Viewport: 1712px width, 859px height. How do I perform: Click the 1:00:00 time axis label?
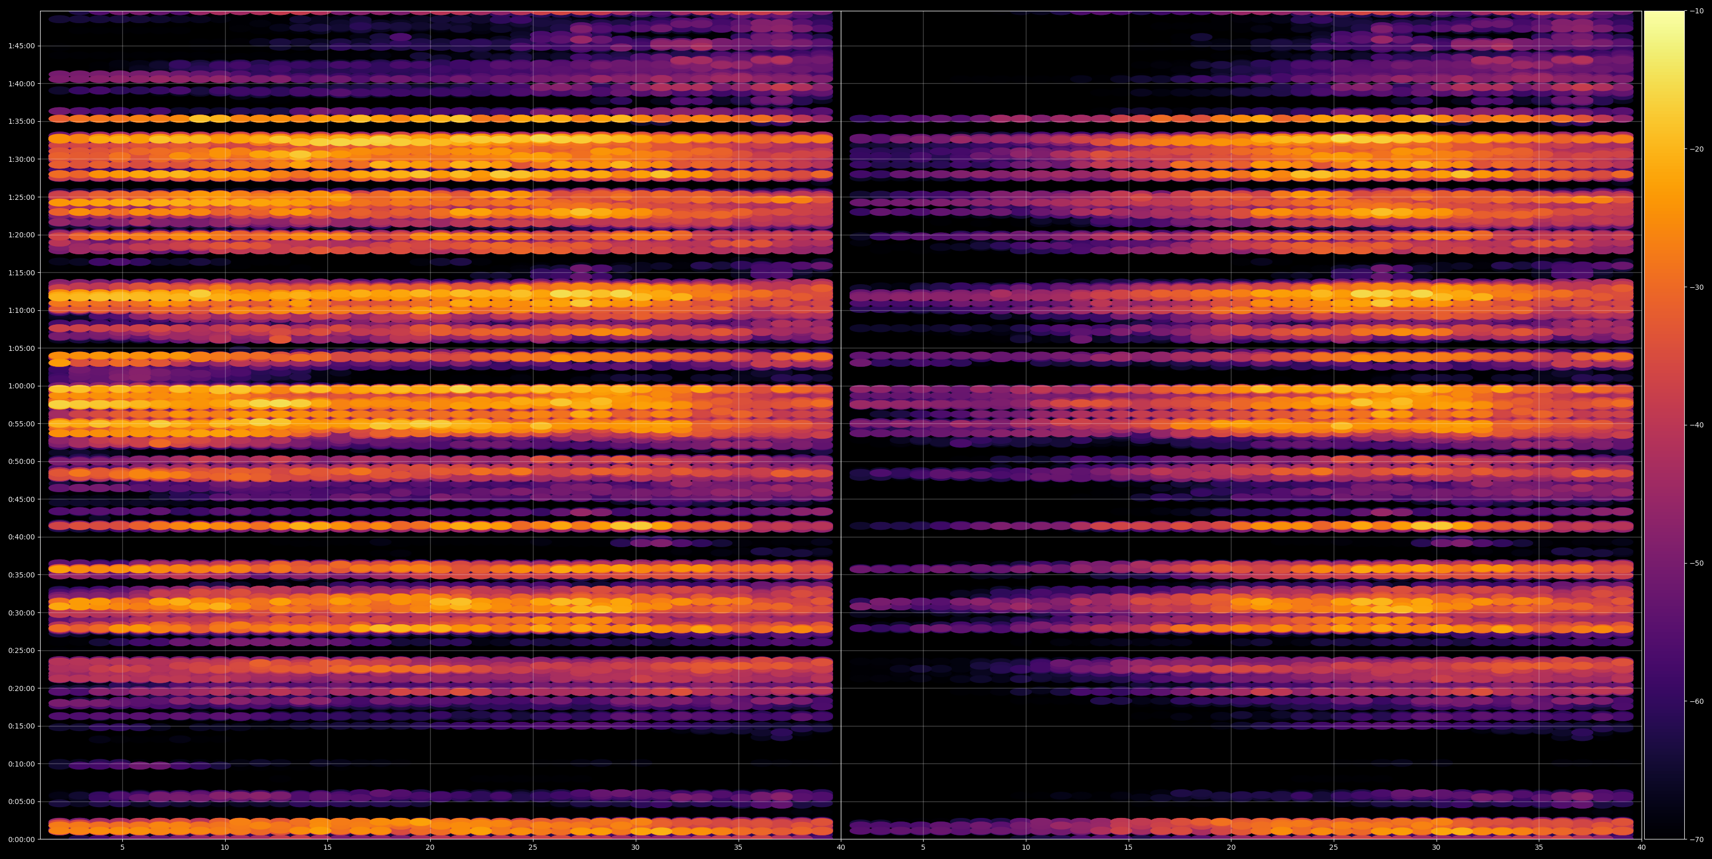21,386
